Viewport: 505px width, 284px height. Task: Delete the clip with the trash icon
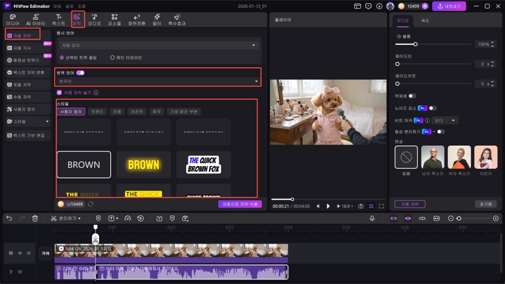click(x=35, y=218)
